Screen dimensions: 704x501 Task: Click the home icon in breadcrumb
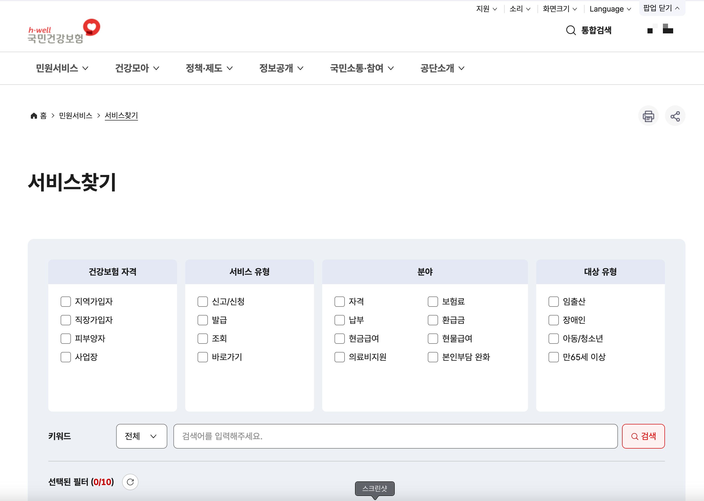[34, 116]
